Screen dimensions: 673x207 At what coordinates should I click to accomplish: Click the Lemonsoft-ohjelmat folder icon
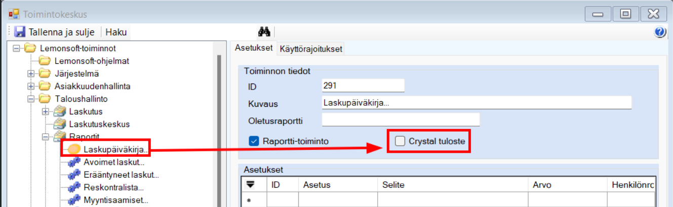[46, 61]
